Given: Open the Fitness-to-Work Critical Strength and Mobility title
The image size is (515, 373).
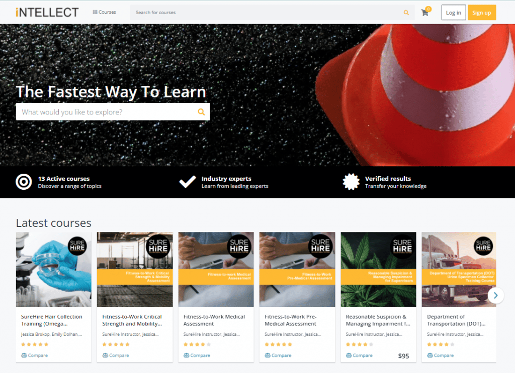Looking at the screenshot, I should 132,320.
